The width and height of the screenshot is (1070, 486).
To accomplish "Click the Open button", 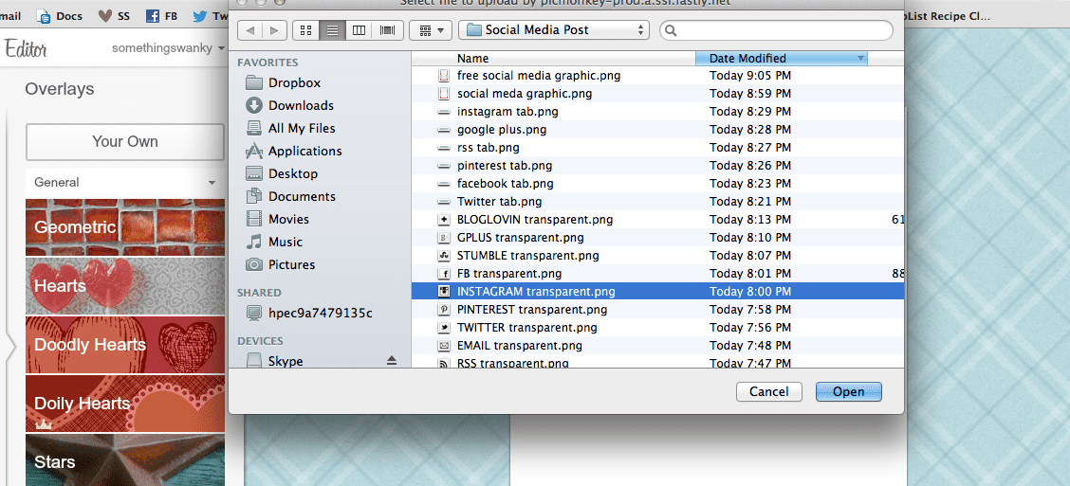I will pyautogui.click(x=848, y=391).
